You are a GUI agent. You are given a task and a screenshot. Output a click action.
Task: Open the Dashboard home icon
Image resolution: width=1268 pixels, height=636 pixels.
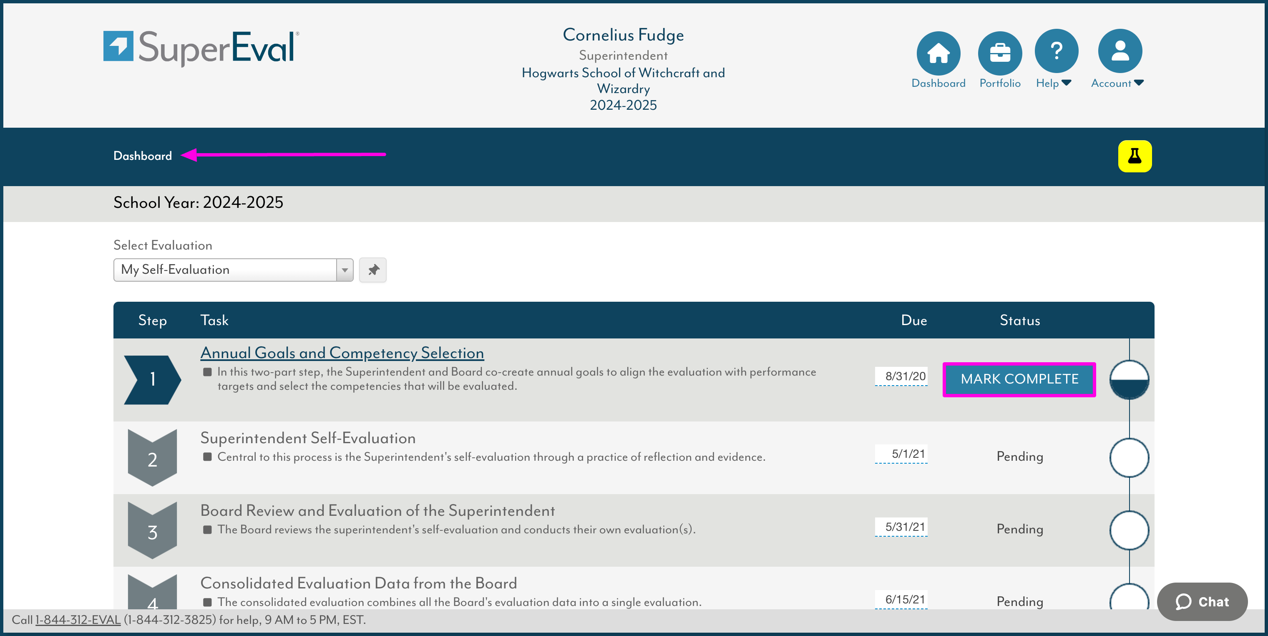pos(938,52)
